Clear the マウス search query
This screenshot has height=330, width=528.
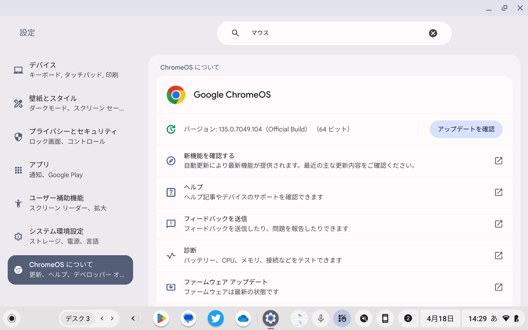433,33
